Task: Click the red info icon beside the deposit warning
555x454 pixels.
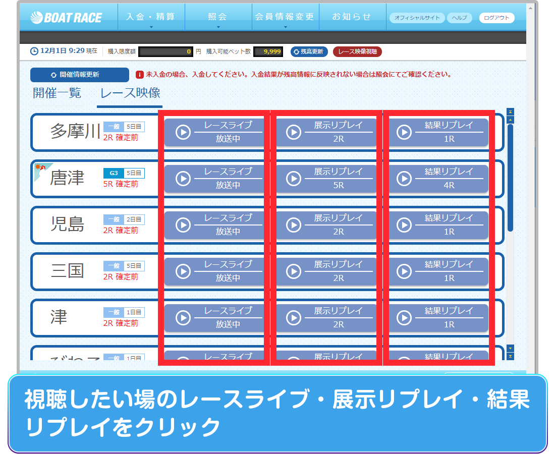Action: click(140, 75)
